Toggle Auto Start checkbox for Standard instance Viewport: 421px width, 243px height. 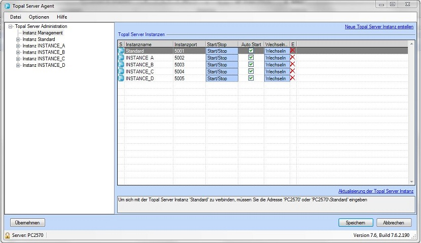[x=251, y=51]
